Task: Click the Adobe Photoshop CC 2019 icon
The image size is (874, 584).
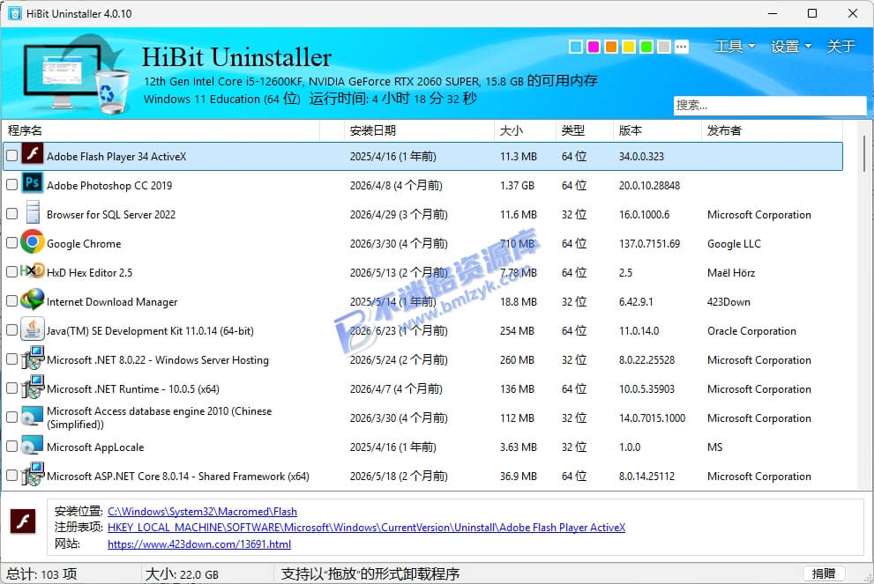Action: click(33, 183)
